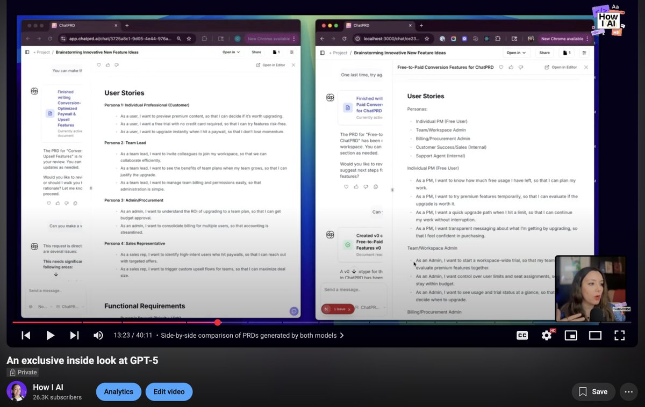
Task: Open 'Open in' dropdown in left window
Action: [x=232, y=52]
